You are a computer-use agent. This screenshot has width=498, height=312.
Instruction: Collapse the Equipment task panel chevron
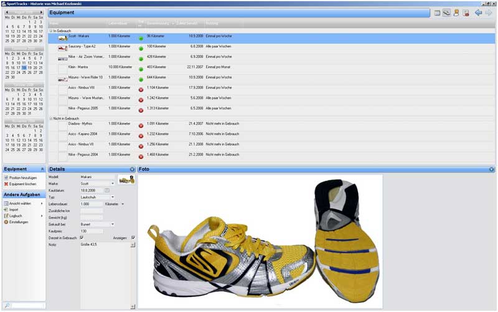click(x=42, y=169)
